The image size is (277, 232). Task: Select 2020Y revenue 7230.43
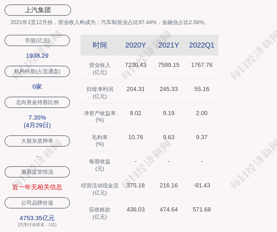[136, 65]
